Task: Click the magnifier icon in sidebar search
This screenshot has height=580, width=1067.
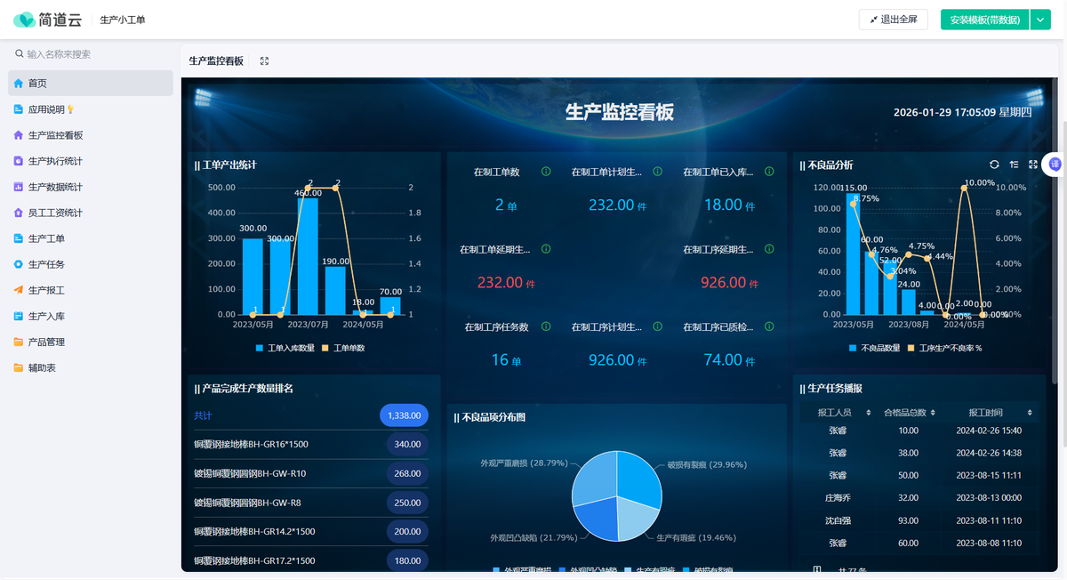Action: (20, 54)
